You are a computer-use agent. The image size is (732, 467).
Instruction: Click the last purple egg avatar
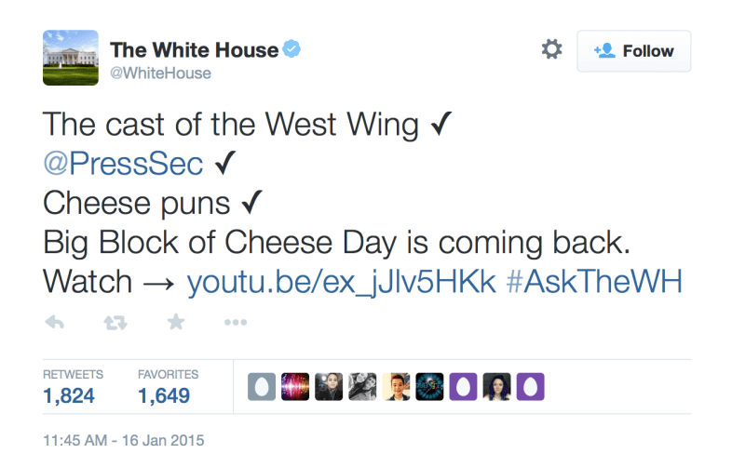click(530, 387)
